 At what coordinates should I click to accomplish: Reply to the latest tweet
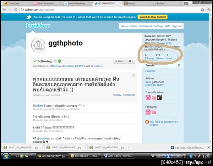pyautogui.click(x=117, y=95)
